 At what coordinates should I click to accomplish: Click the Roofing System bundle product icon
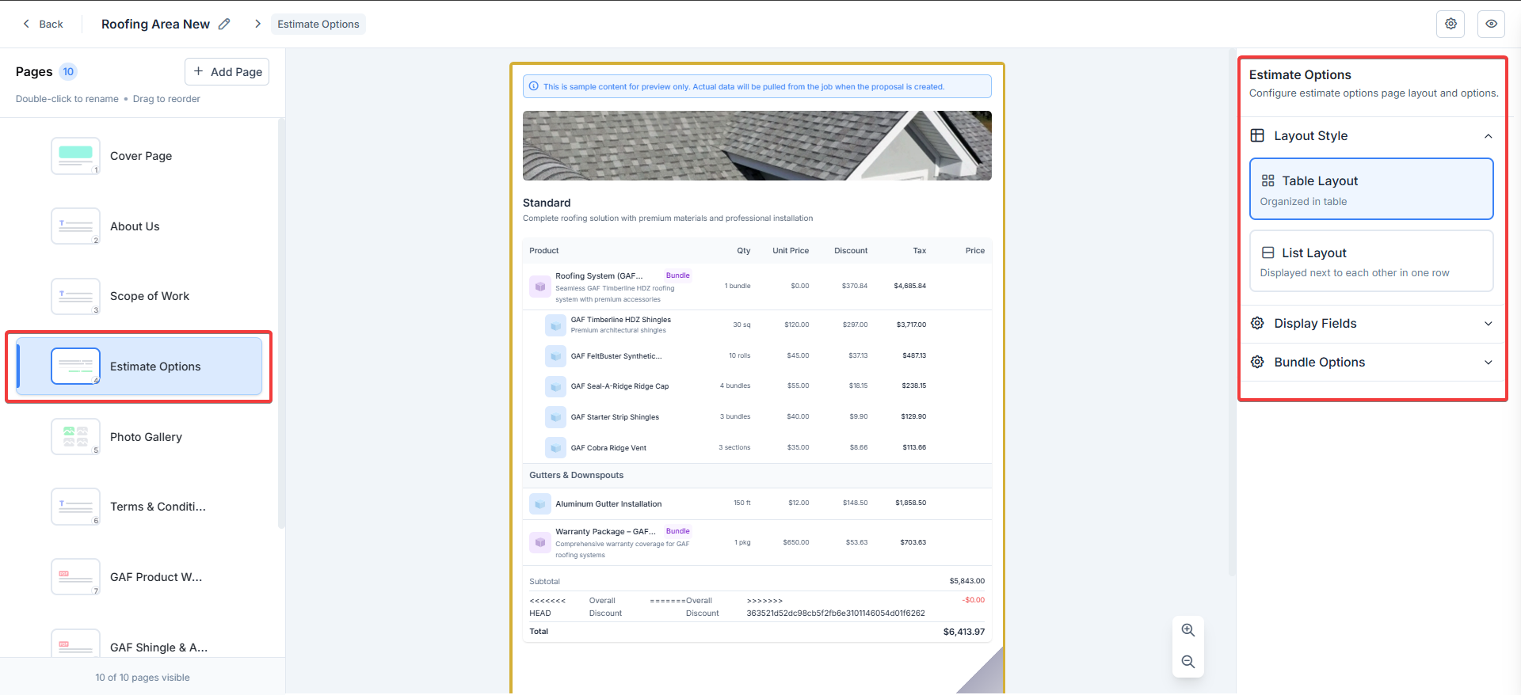(x=540, y=287)
